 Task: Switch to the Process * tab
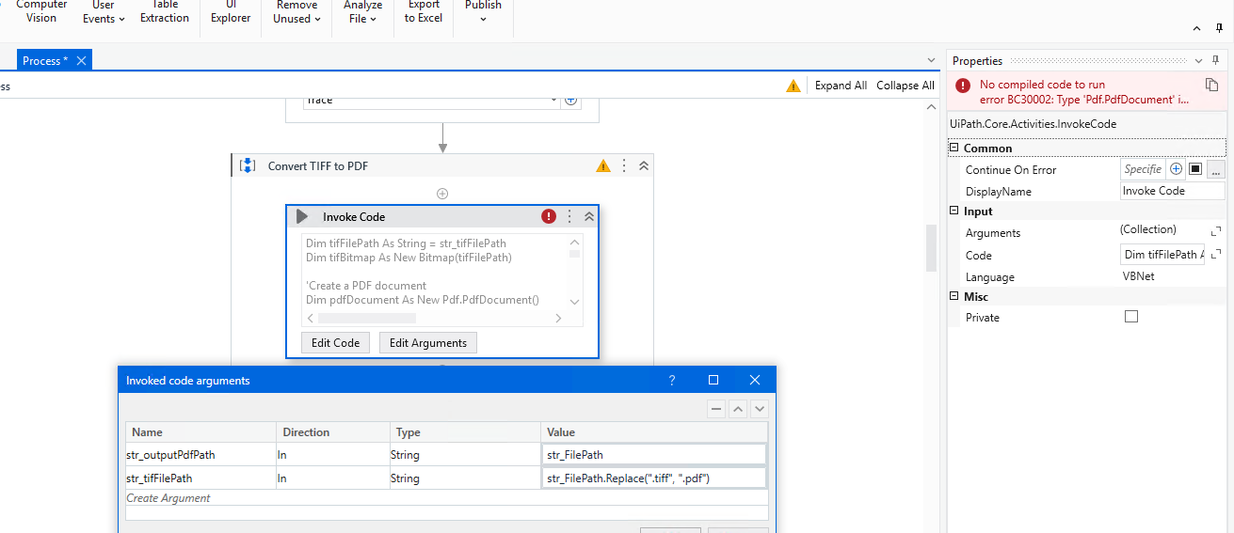45,61
